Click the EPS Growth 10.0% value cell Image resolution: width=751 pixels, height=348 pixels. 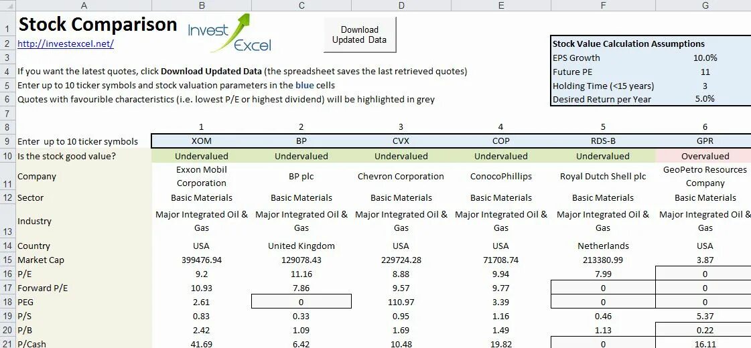click(x=705, y=58)
